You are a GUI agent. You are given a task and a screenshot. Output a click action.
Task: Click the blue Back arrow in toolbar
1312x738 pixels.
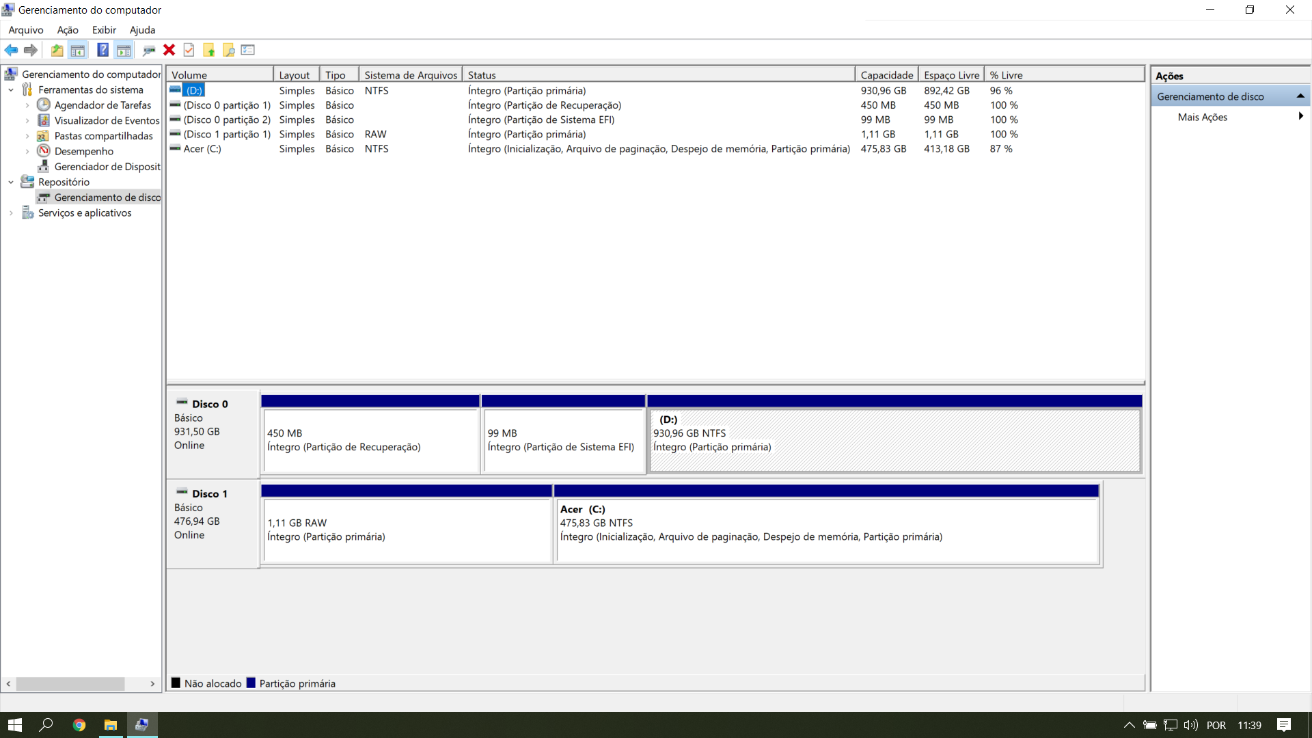[11, 50]
